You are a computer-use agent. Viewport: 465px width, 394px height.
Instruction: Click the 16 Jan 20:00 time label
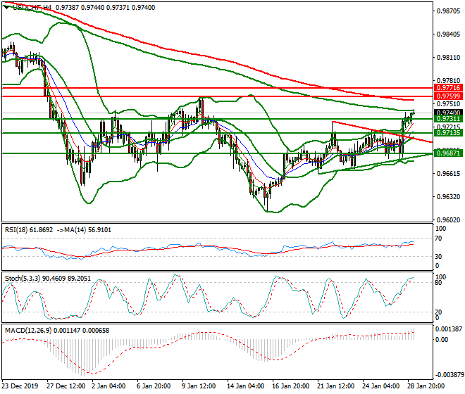click(x=291, y=386)
